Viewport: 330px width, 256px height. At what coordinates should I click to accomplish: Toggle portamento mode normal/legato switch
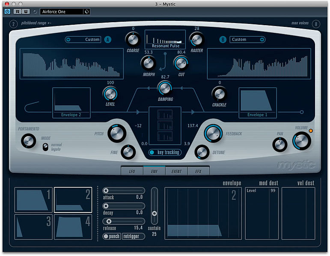coord(45,147)
